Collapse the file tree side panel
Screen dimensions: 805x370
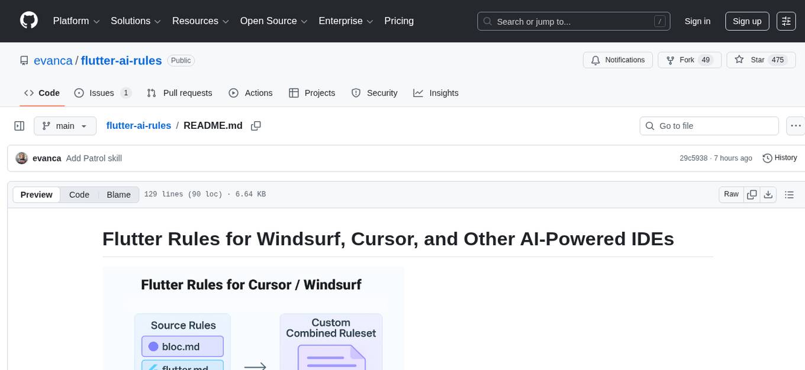pos(19,126)
